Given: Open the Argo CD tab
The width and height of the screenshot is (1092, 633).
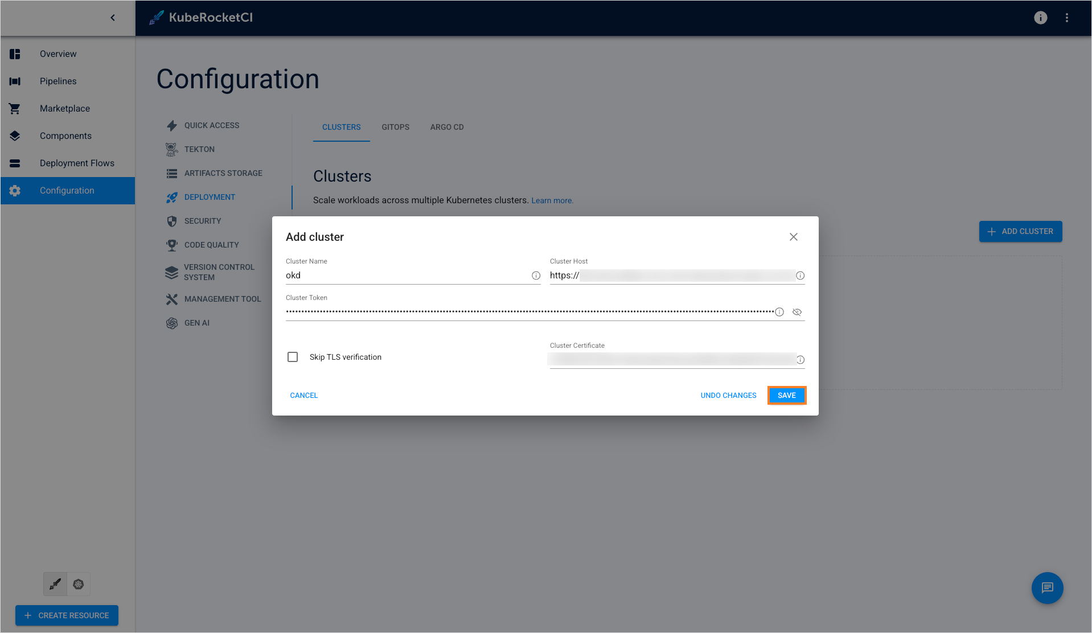Looking at the screenshot, I should point(446,127).
